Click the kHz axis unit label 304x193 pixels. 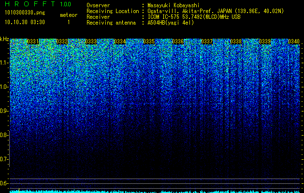[x=4, y=40]
